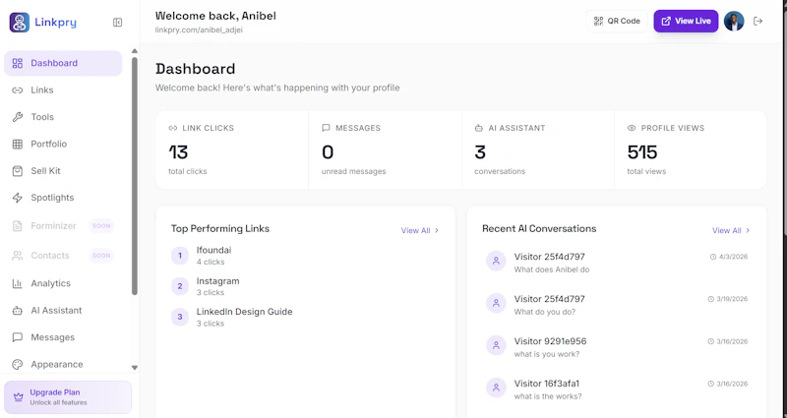Click the Contacts people icon
Image resolution: width=787 pixels, height=418 pixels.
pos(18,256)
